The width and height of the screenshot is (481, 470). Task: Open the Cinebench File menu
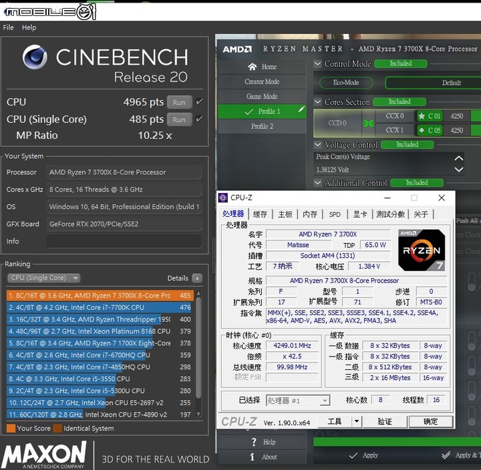[x=8, y=27]
